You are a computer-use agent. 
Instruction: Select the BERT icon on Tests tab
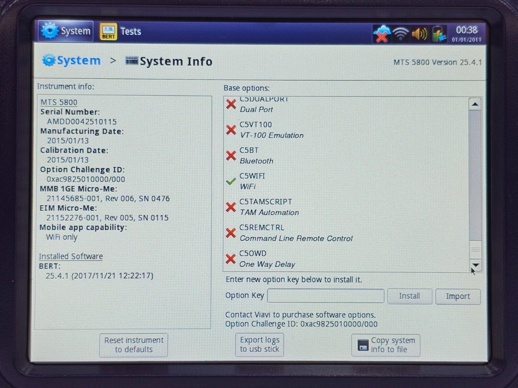tap(108, 31)
